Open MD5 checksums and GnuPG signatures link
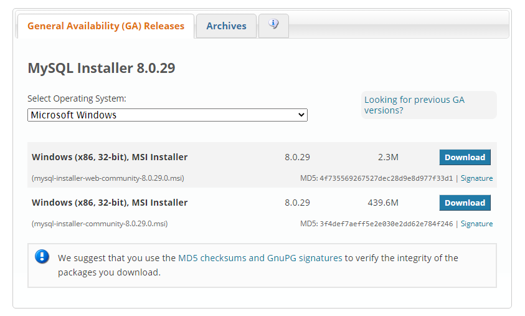525x316 pixels. [260, 258]
